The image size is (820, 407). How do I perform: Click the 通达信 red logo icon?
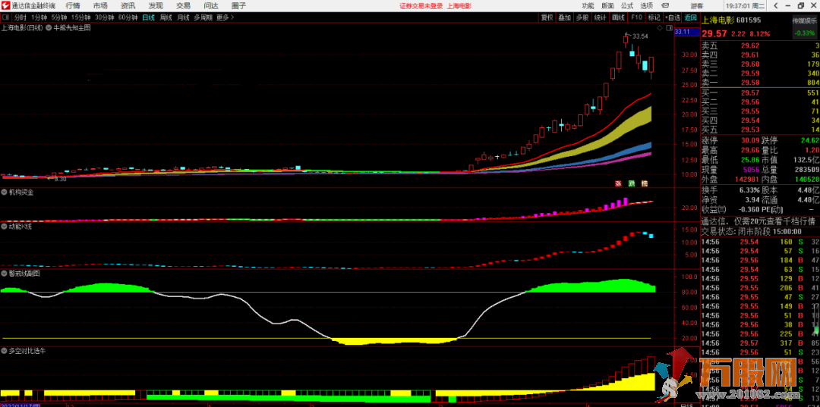[x=6, y=6]
